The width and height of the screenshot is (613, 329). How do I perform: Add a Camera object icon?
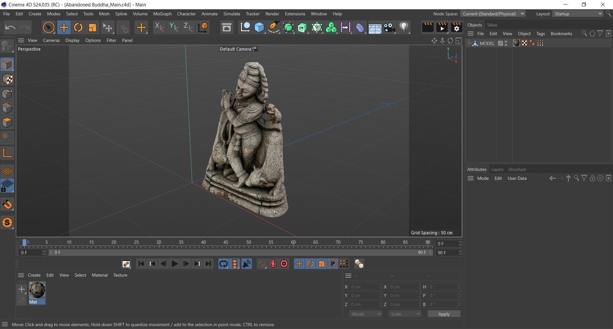point(389,27)
